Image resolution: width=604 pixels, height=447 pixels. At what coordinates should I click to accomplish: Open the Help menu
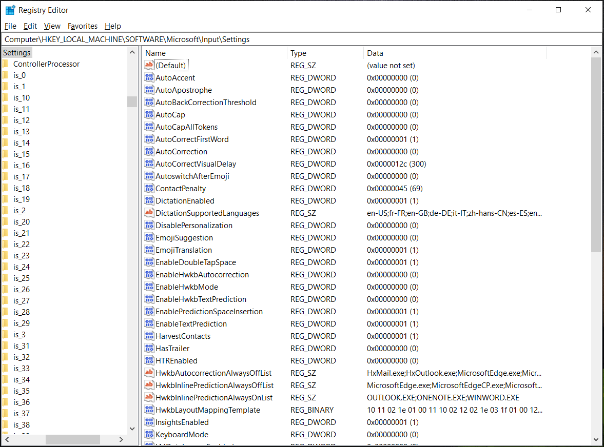tap(113, 26)
